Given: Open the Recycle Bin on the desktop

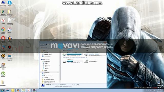Looking at the screenshot, I should [159, 83].
